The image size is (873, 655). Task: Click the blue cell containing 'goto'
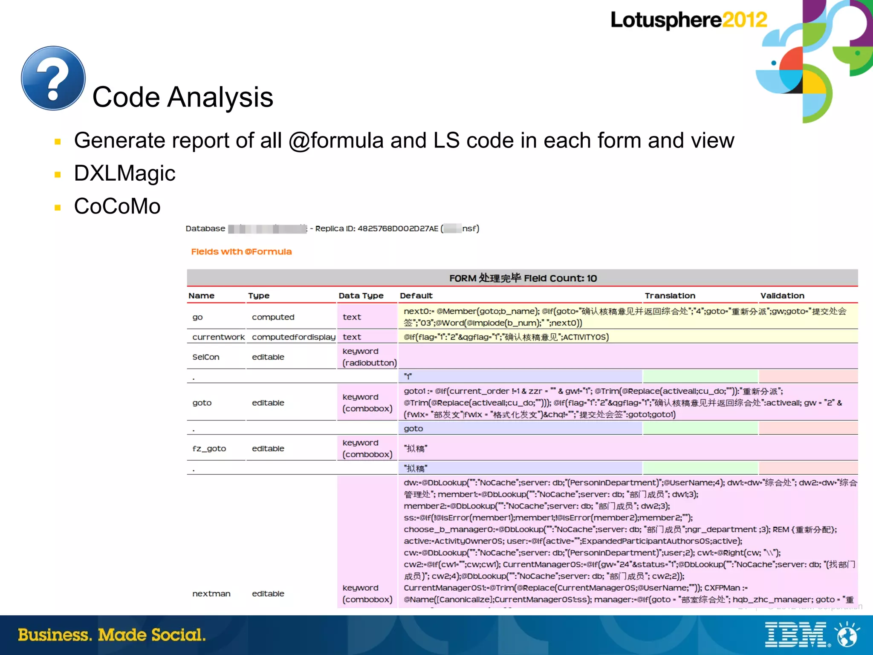[x=520, y=428]
